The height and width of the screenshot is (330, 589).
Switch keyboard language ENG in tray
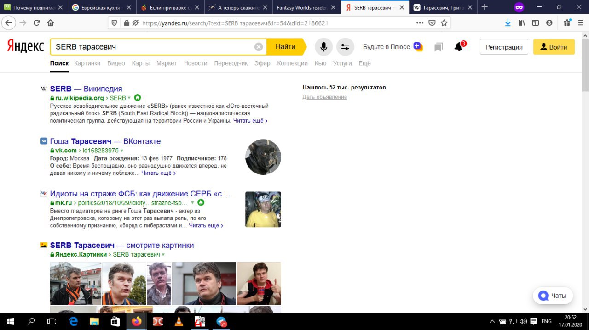pyautogui.click(x=546, y=321)
